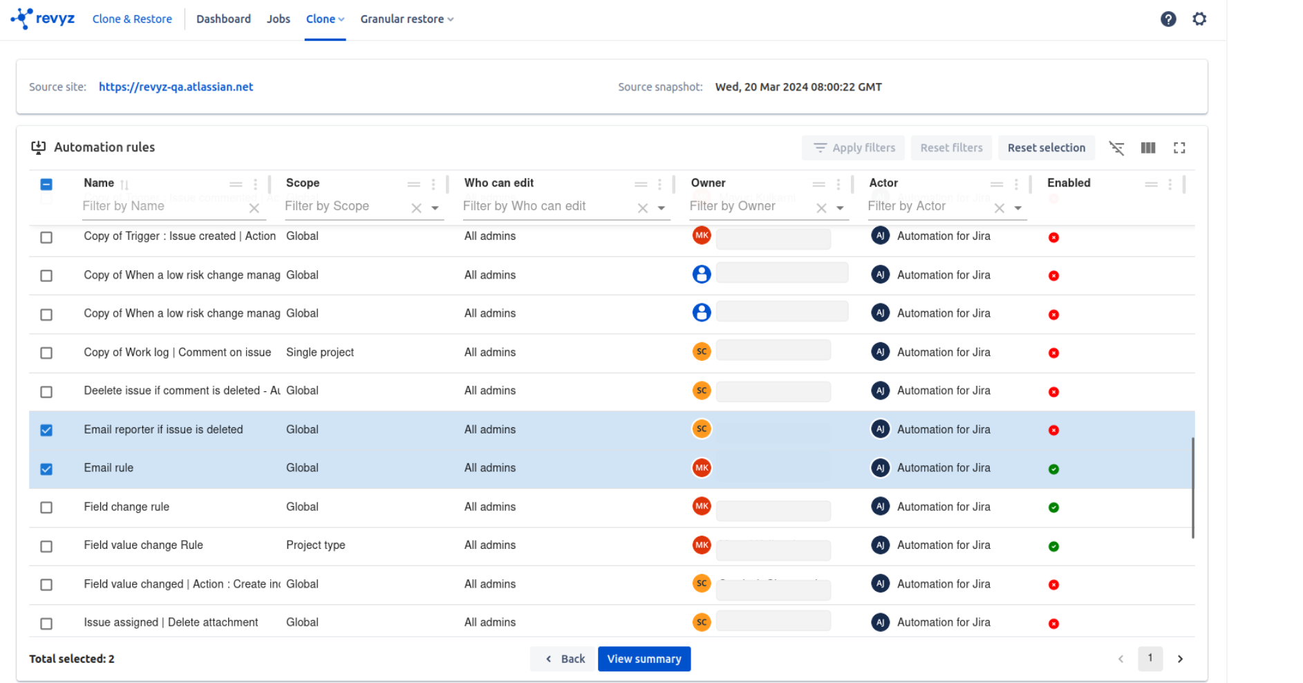1303x683 pixels.
Task: Expand the Filter by Actor dropdown
Action: [1018, 208]
